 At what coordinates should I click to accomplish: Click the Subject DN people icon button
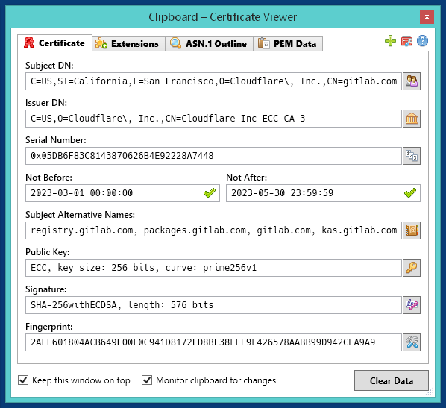coord(412,81)
